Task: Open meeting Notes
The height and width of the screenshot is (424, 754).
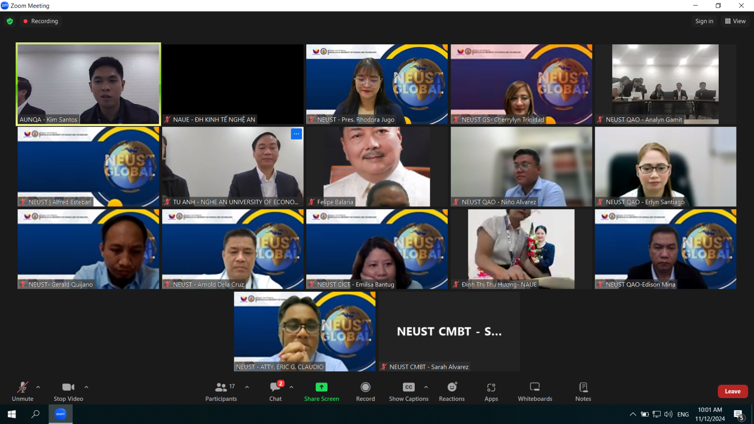Action: click(x=583, y=391)
